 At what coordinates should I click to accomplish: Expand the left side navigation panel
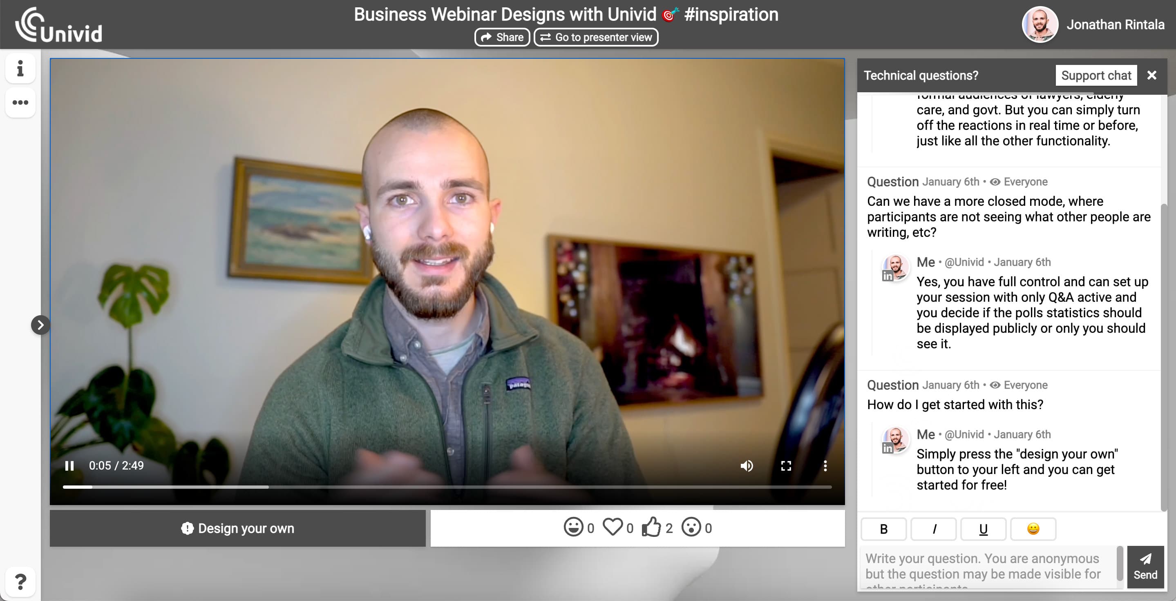pyautogui.click(x=39, y=324)
